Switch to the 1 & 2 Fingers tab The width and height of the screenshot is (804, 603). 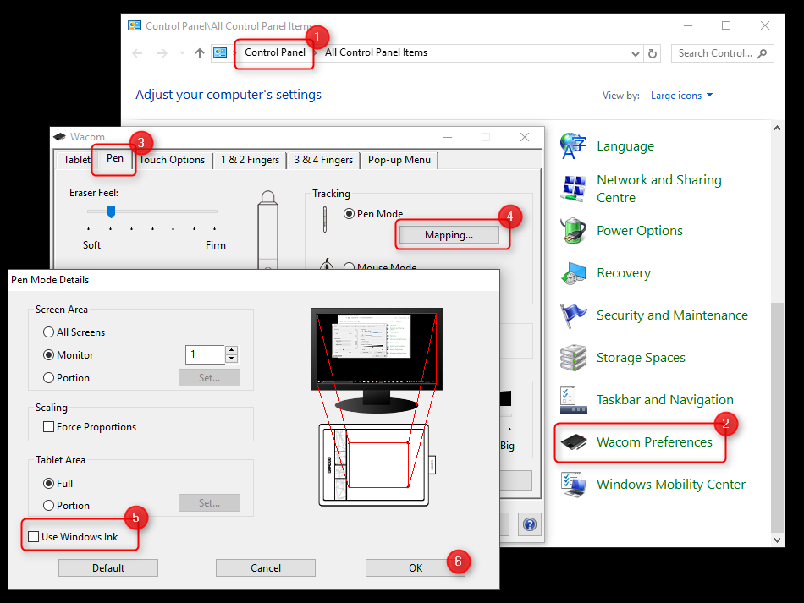251,160
